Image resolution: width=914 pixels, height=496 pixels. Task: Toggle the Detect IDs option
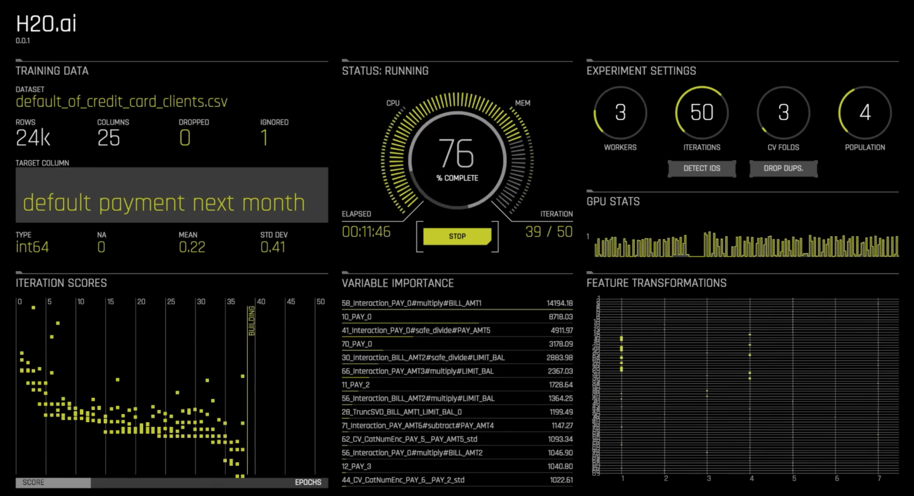point(701,168)
